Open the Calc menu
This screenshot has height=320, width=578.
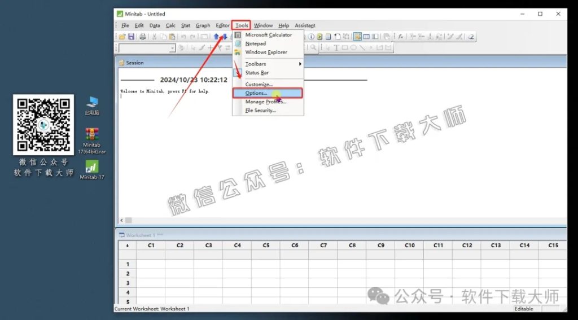(170, 25)
